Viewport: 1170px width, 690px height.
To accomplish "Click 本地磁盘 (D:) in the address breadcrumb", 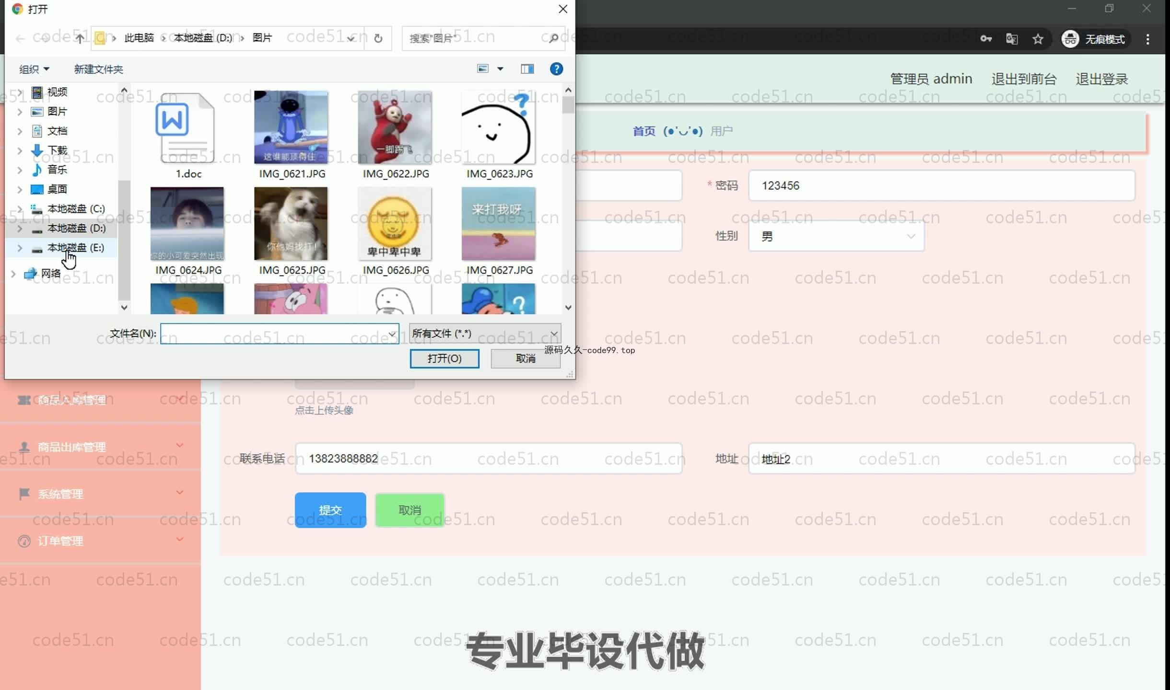I will click(x=203, y=38).
